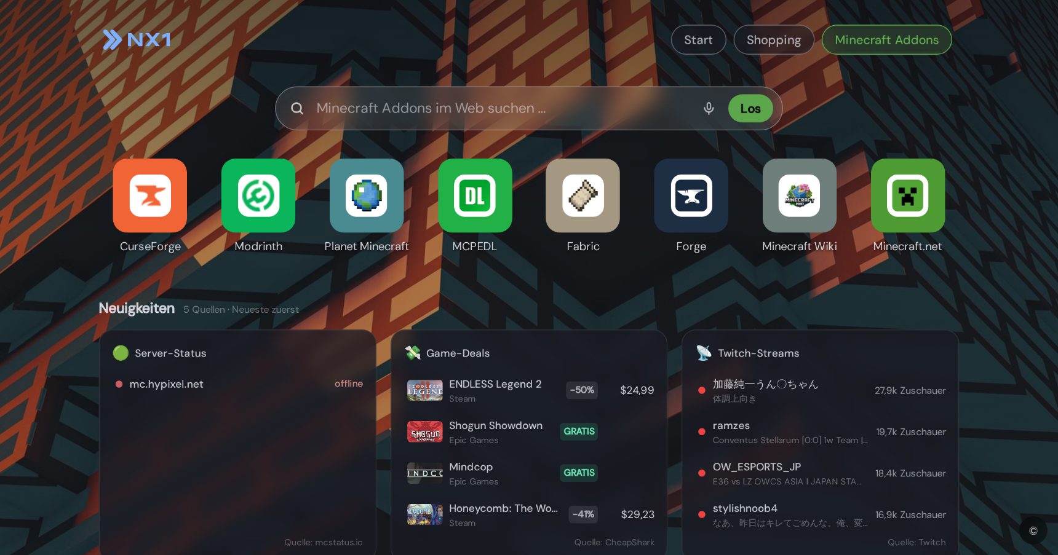Open the Shogun Showdown deal
The height and width of the screenshot is (555, 1058).
529,431
